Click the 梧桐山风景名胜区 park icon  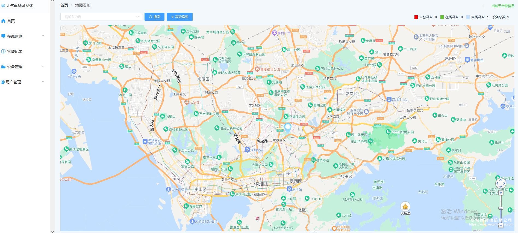[x=335, y=165]
